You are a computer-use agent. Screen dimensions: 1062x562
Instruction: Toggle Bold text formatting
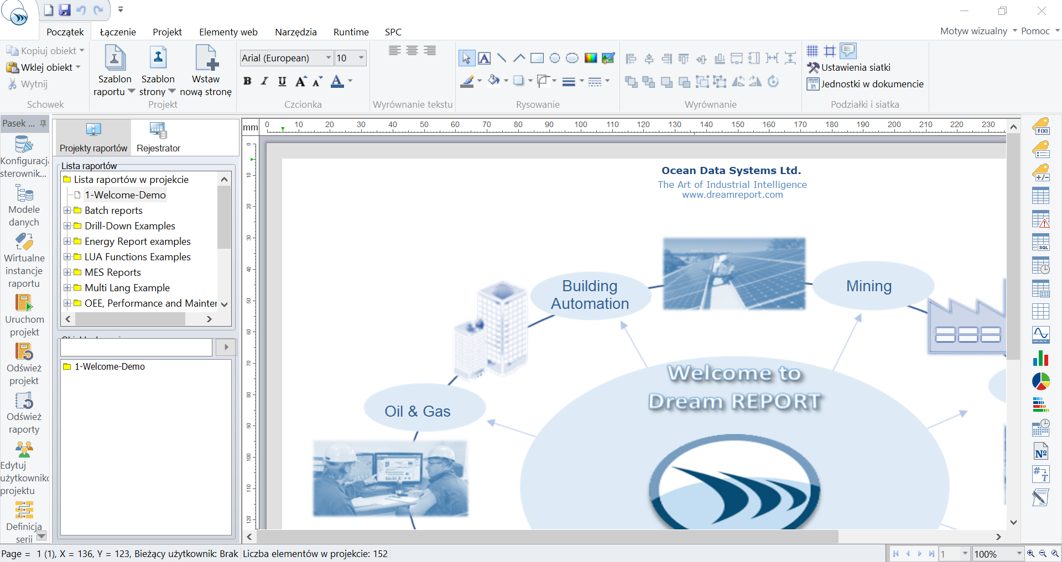247,81
